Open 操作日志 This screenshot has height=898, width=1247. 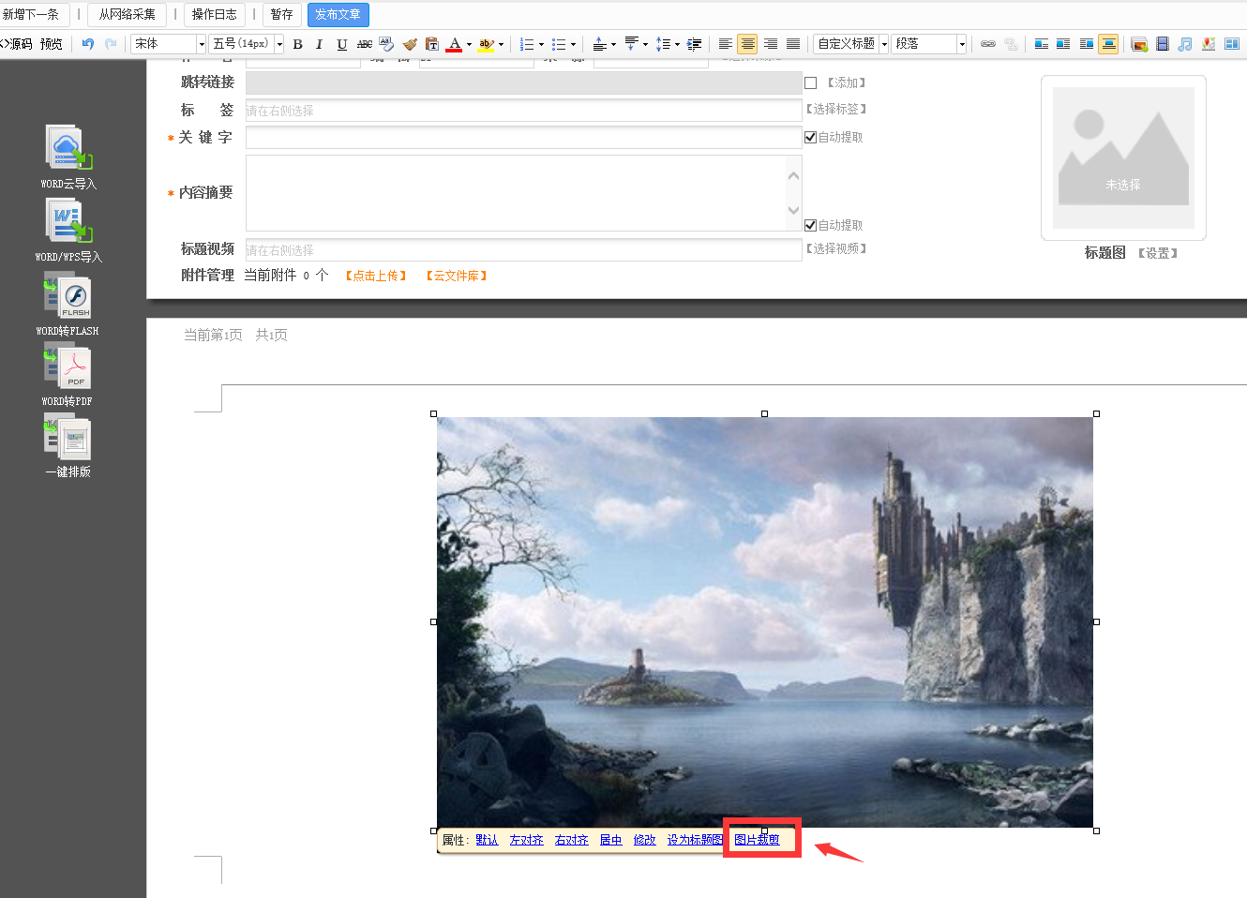point(215,15)
